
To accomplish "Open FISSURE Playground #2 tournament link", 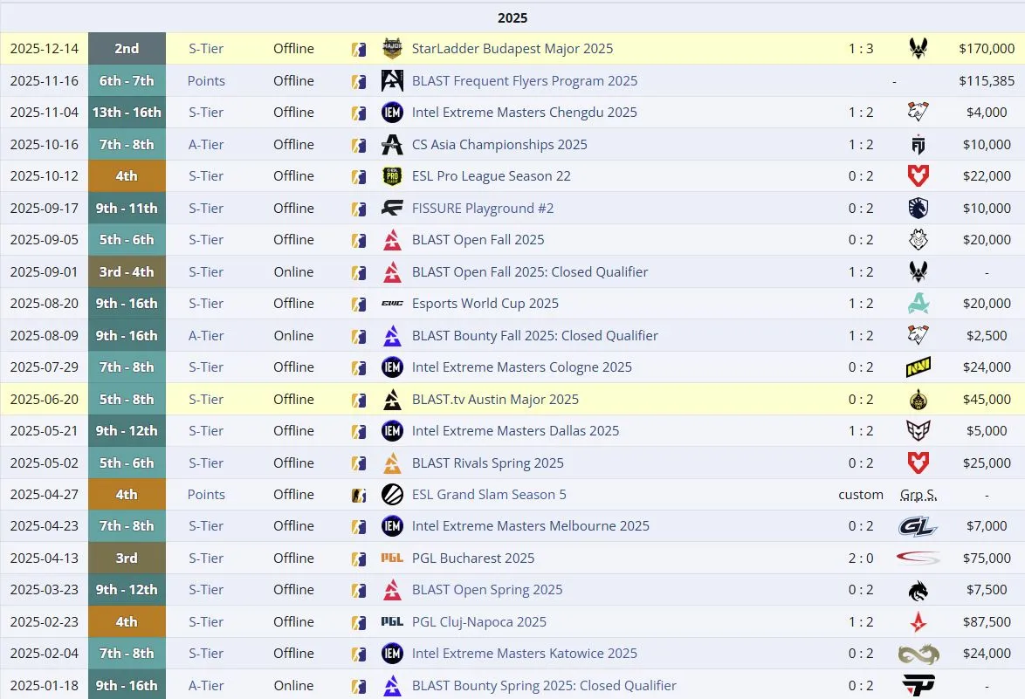I will [x=483, y=209].
